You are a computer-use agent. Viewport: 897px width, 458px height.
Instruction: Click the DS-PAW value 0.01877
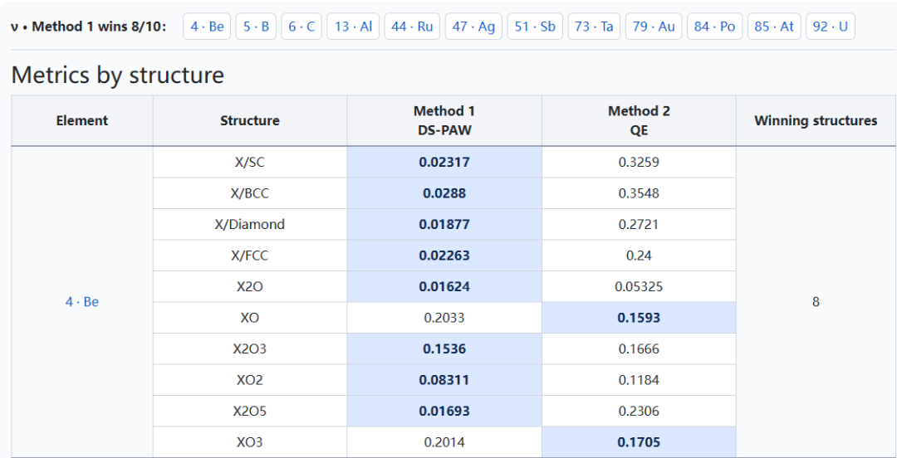[444, 224]
